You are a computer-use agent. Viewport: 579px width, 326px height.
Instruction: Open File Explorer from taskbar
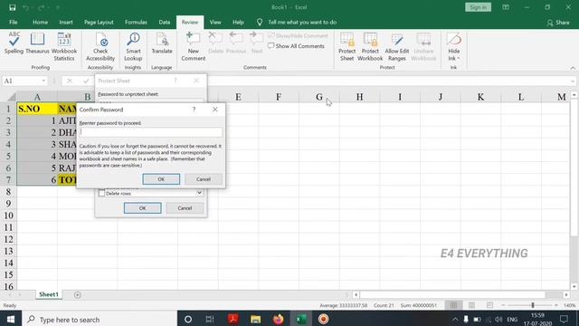pos(255,320)
